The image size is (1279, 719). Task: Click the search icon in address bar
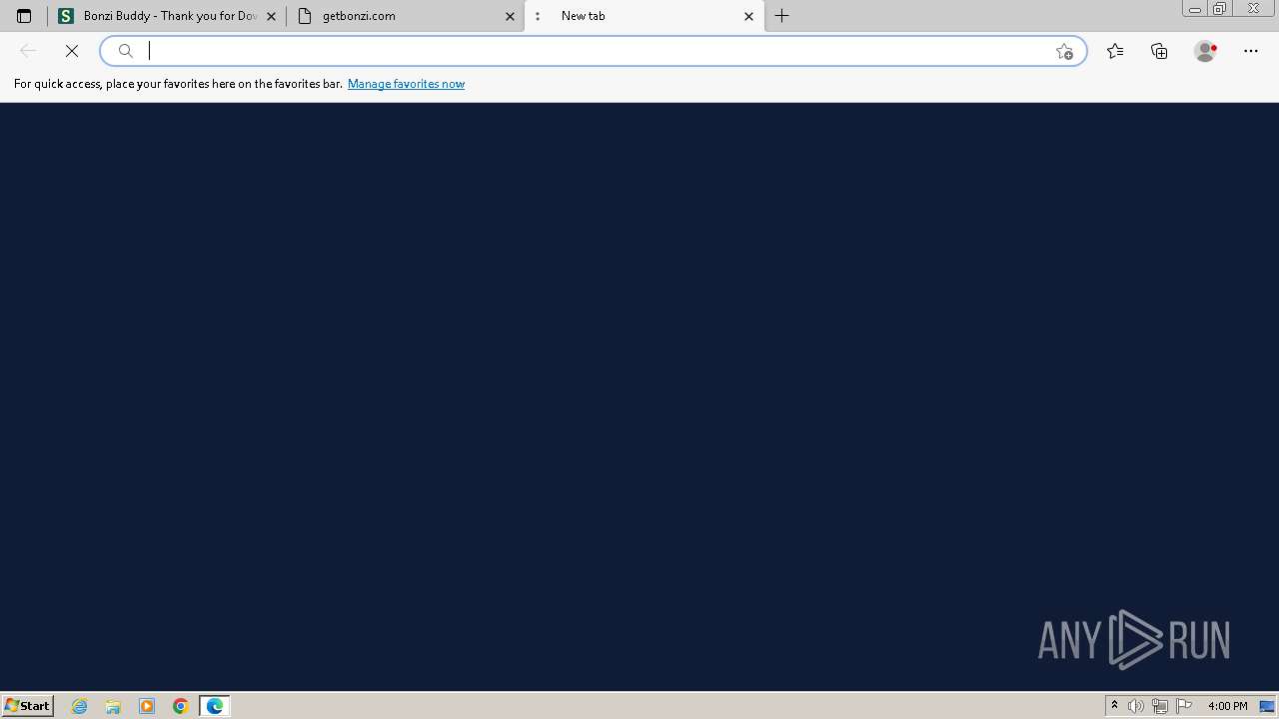[x=126, y=51]
